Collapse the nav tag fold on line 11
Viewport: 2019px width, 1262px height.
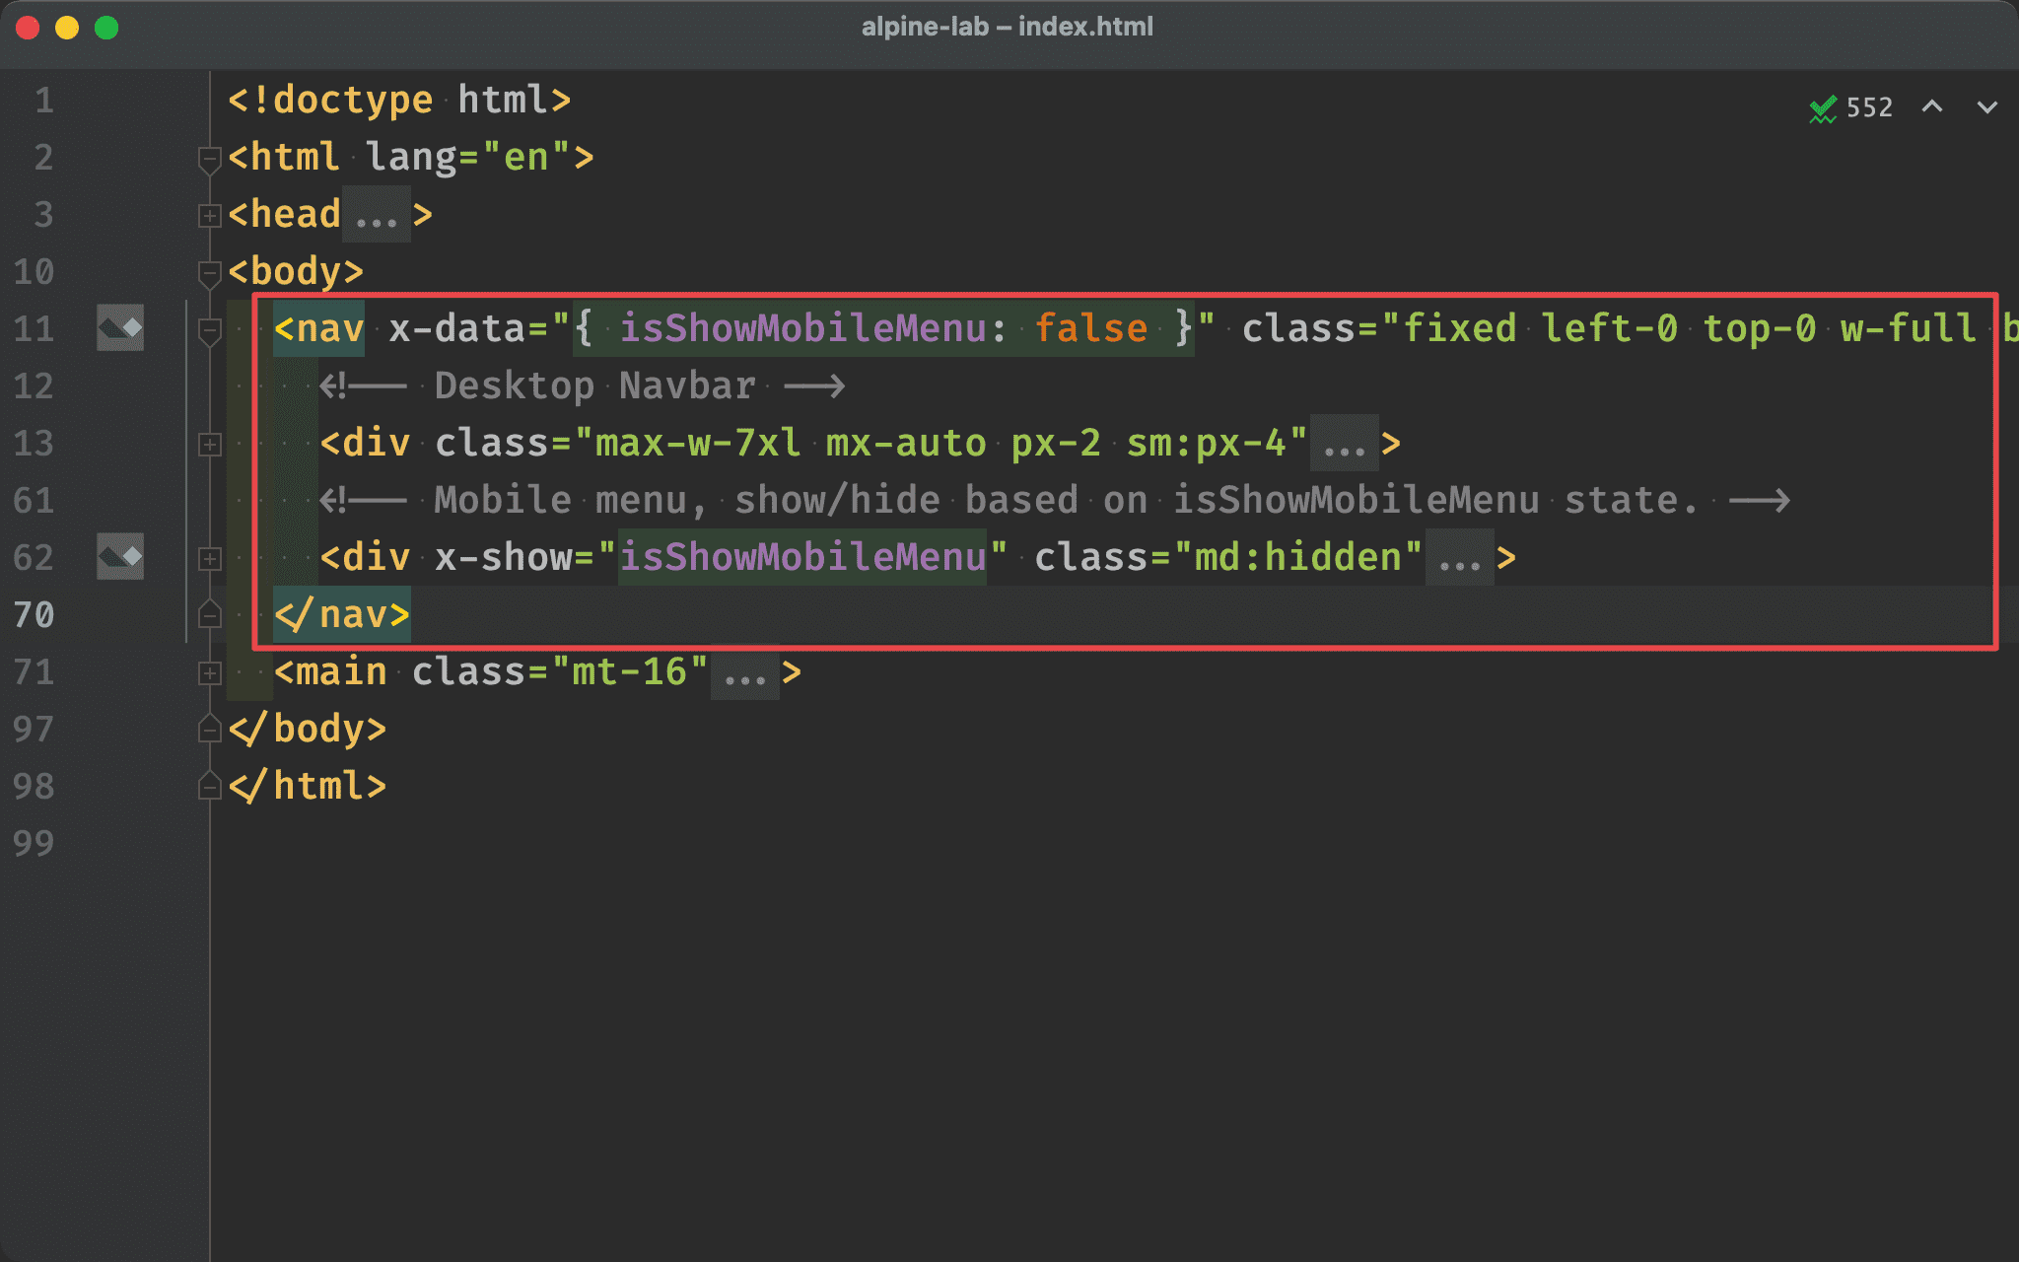(x=209, y=330)
